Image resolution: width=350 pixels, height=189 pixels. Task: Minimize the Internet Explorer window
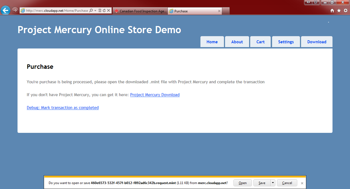(x=325, y=2)
